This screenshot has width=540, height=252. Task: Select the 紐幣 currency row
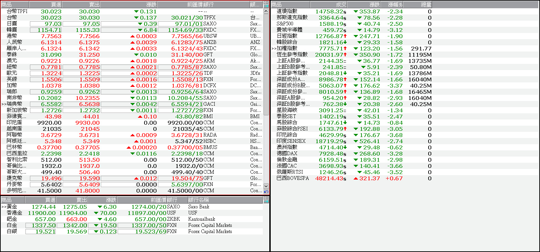132,67
